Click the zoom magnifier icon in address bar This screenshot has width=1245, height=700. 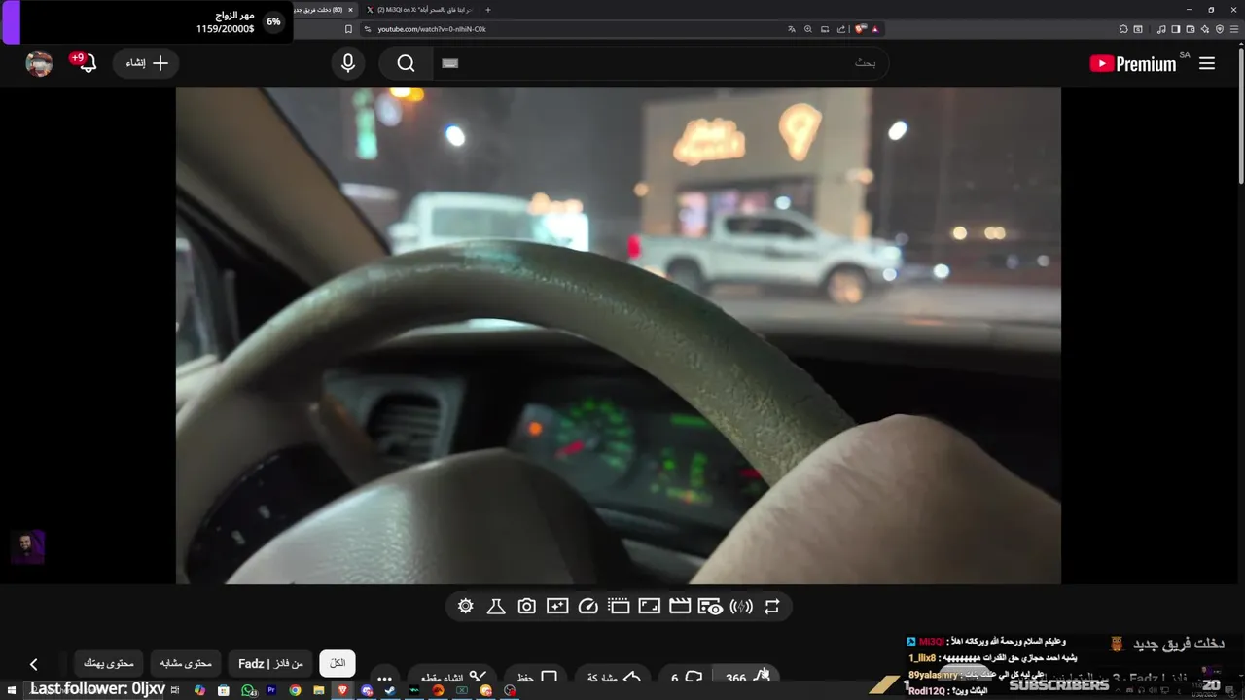click(808, 29)
